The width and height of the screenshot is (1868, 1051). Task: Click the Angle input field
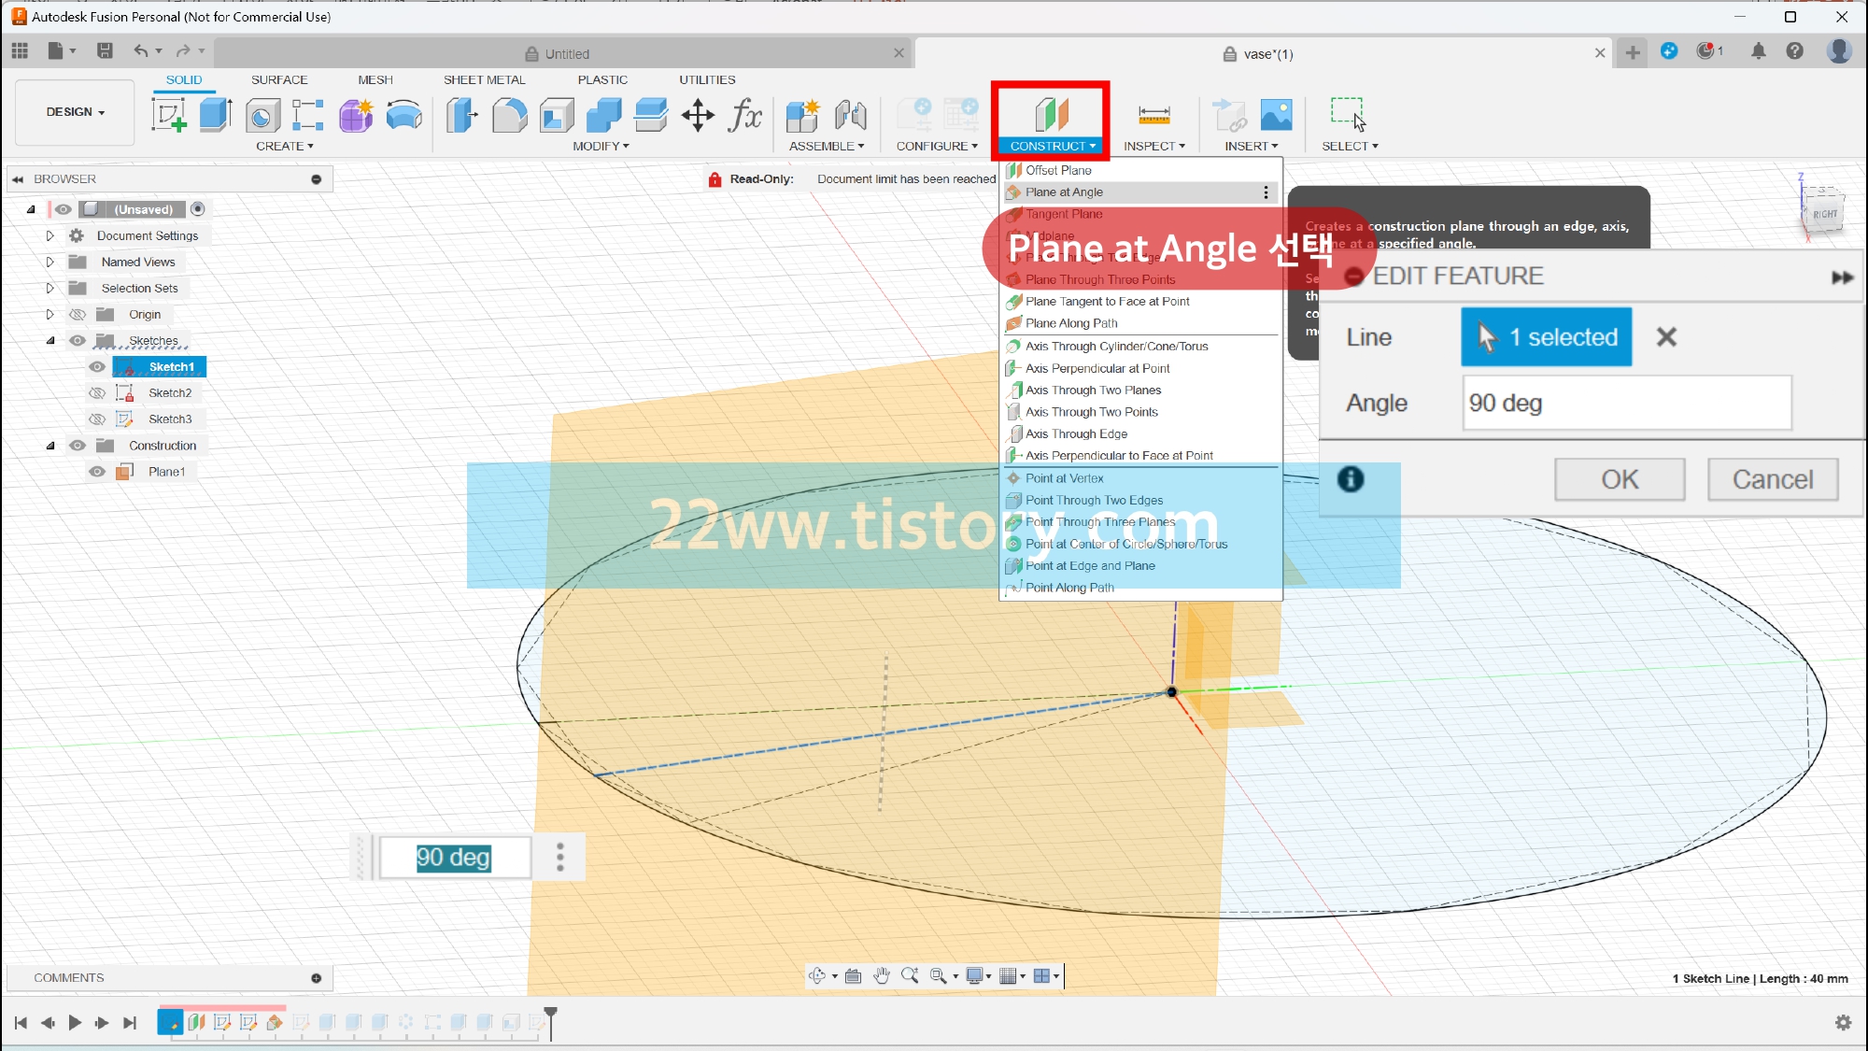[x=1625, y=403]
